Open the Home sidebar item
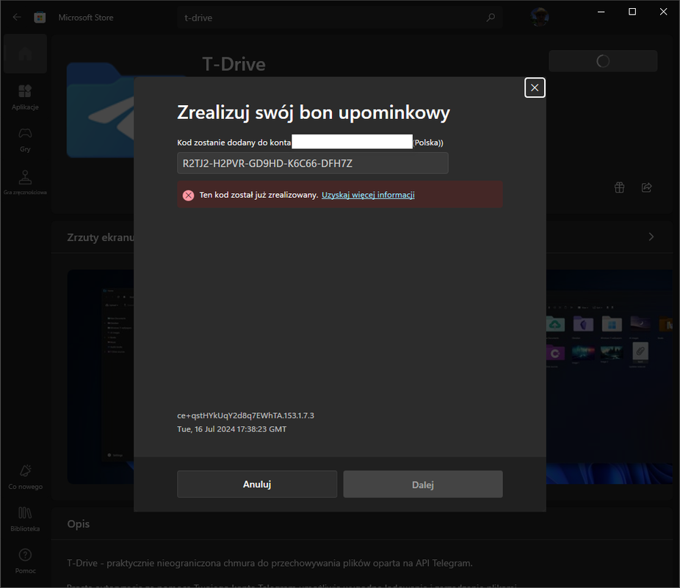 pos(25,54)
